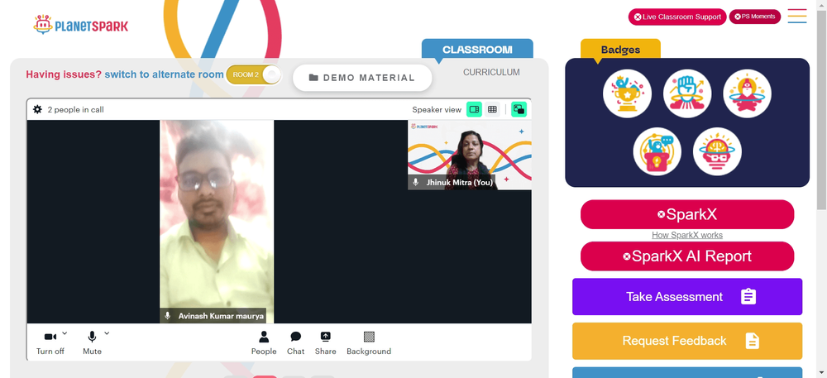Click Request Feedback button
This screenshot has height=378, width=827.
coord(687,341)
